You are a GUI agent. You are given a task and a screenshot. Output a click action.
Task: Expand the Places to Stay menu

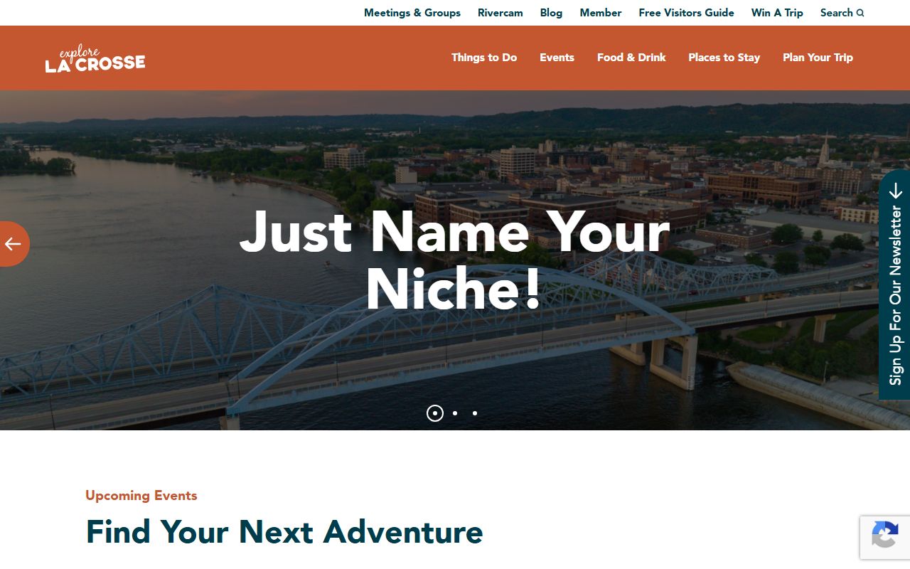(x=724, y=58)
